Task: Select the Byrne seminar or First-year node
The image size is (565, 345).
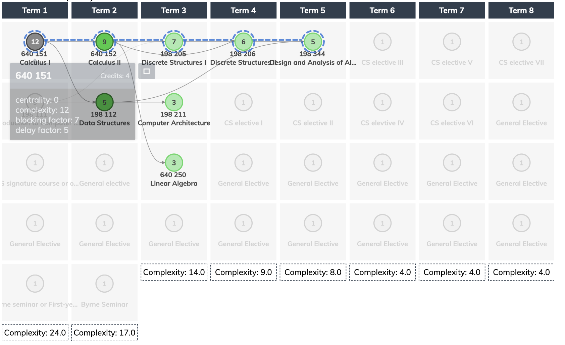Action: tap(35, 284)
